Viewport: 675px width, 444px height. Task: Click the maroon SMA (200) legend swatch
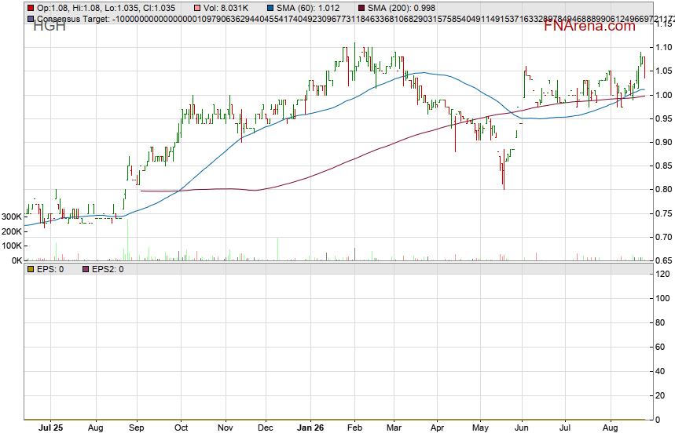pyautogui.click(x=361, y=8)
